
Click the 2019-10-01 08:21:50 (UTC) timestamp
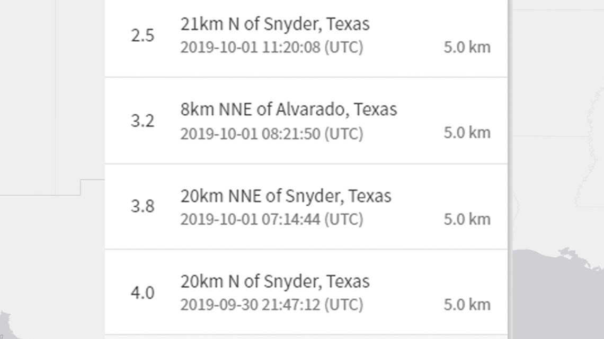[x=272, y=134]
